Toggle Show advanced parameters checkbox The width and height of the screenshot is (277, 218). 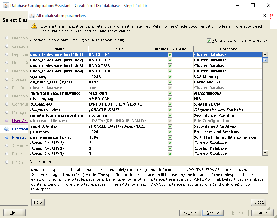click(x=209, y=41)
